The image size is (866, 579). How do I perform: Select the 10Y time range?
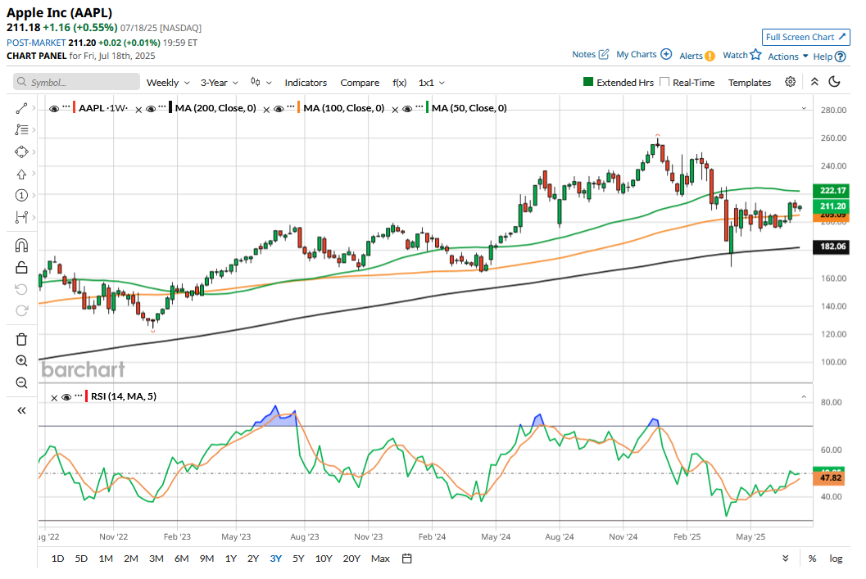pyautogui.click(x=324, y=559)
